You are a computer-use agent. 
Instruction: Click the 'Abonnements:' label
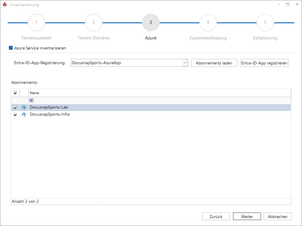(24, 82)
